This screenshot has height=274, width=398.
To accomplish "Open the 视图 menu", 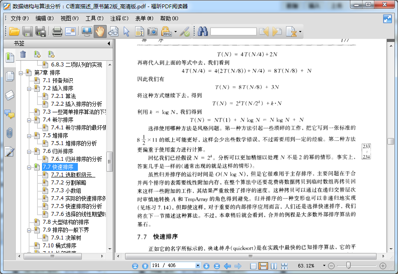I will (68, 19).
